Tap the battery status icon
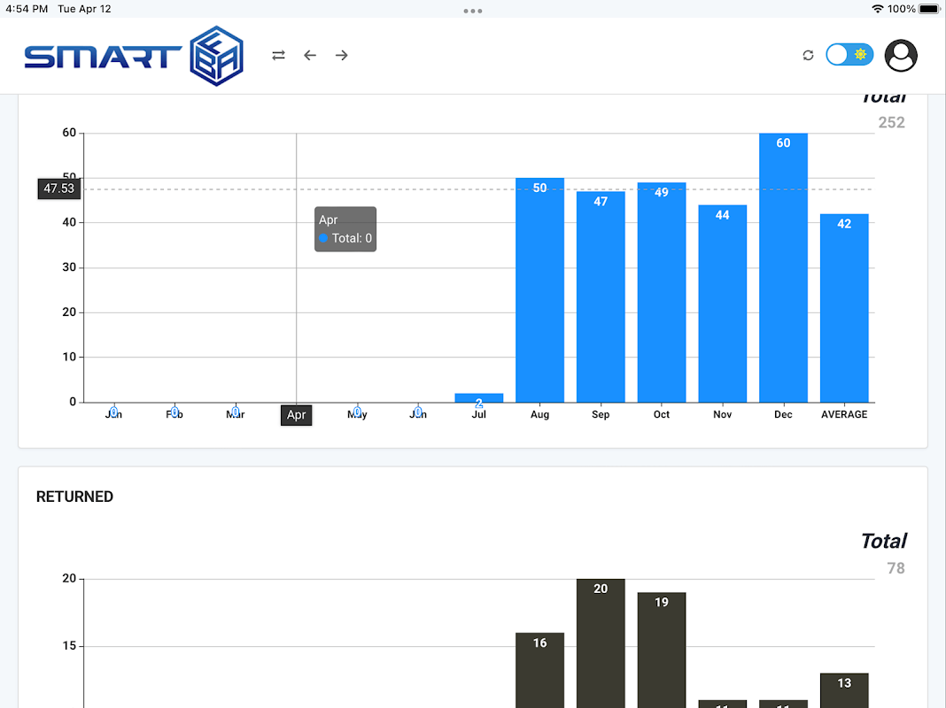Viewport: 946px width, 708px height. [x=930, y=9]
